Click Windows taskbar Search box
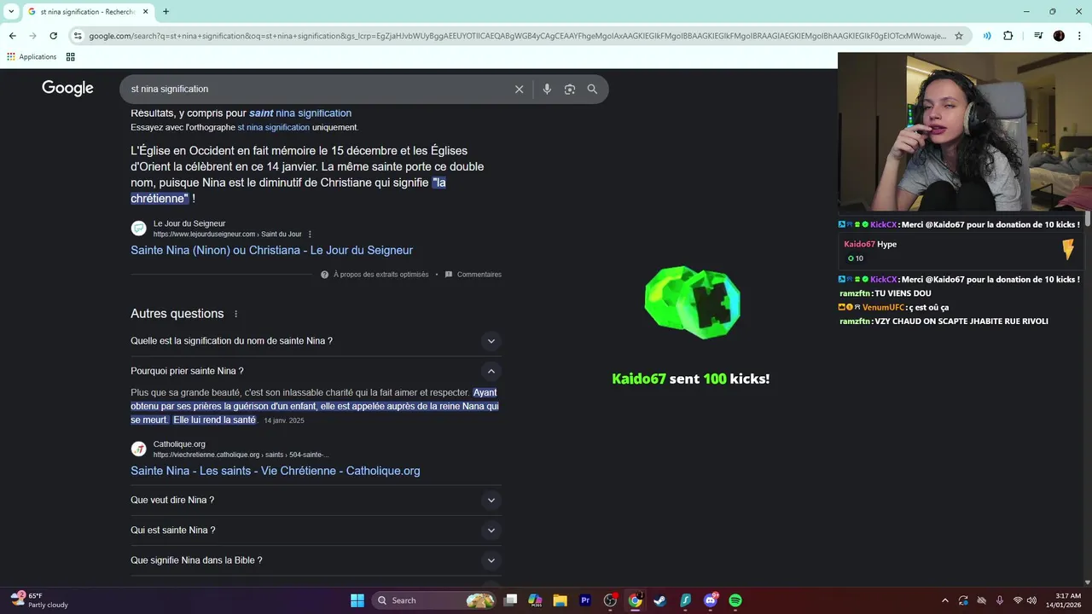This screenshot has height=614, width=1092. [435, 600]
